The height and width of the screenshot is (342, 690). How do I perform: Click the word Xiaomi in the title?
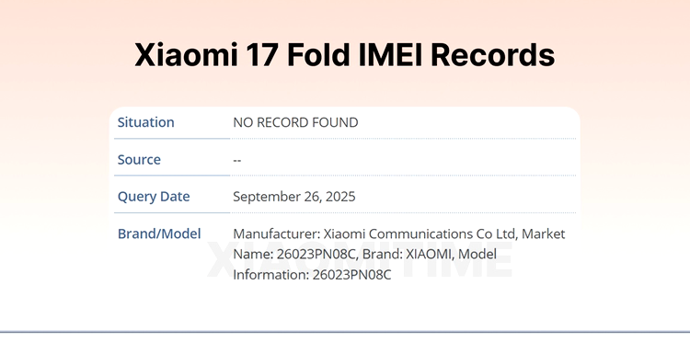[186, 55]
